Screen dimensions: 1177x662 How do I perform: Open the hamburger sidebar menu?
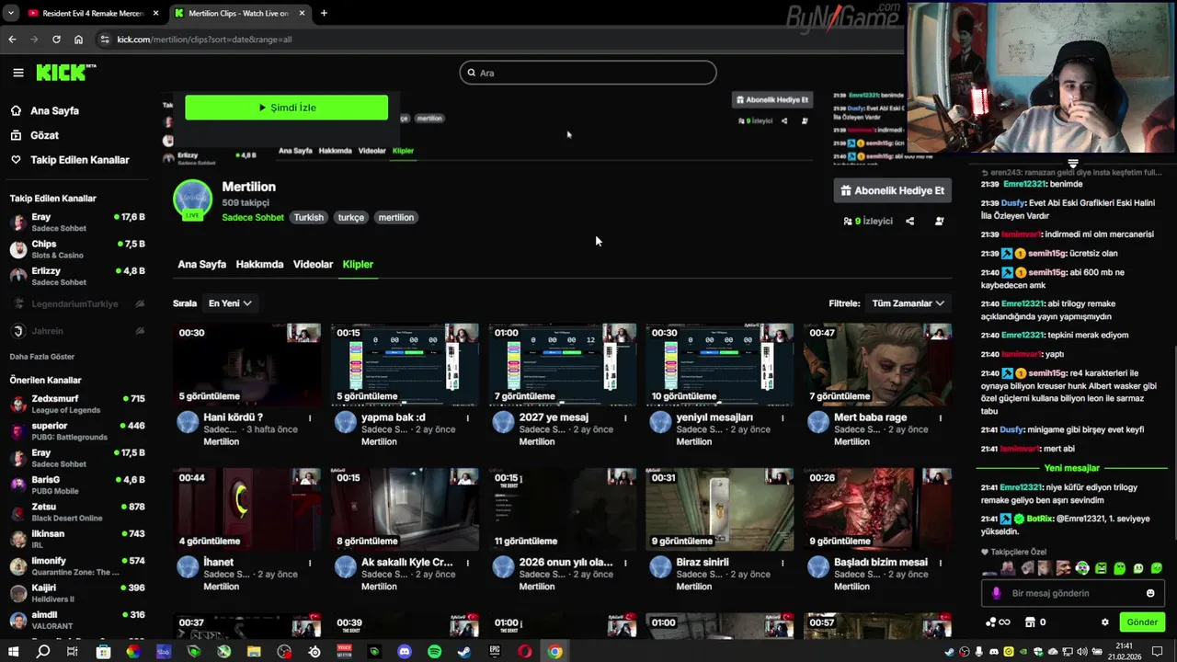(x=18, y=73)
